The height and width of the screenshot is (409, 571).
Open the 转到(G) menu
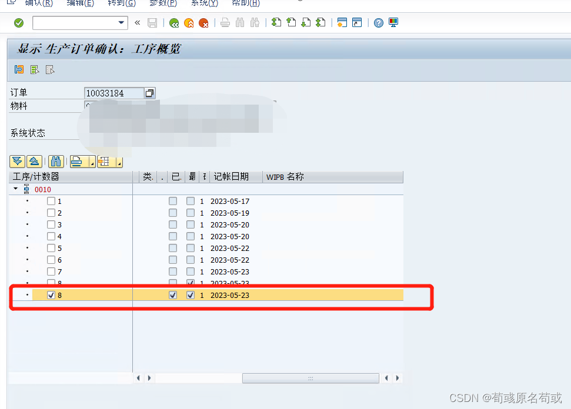(121, 4)
